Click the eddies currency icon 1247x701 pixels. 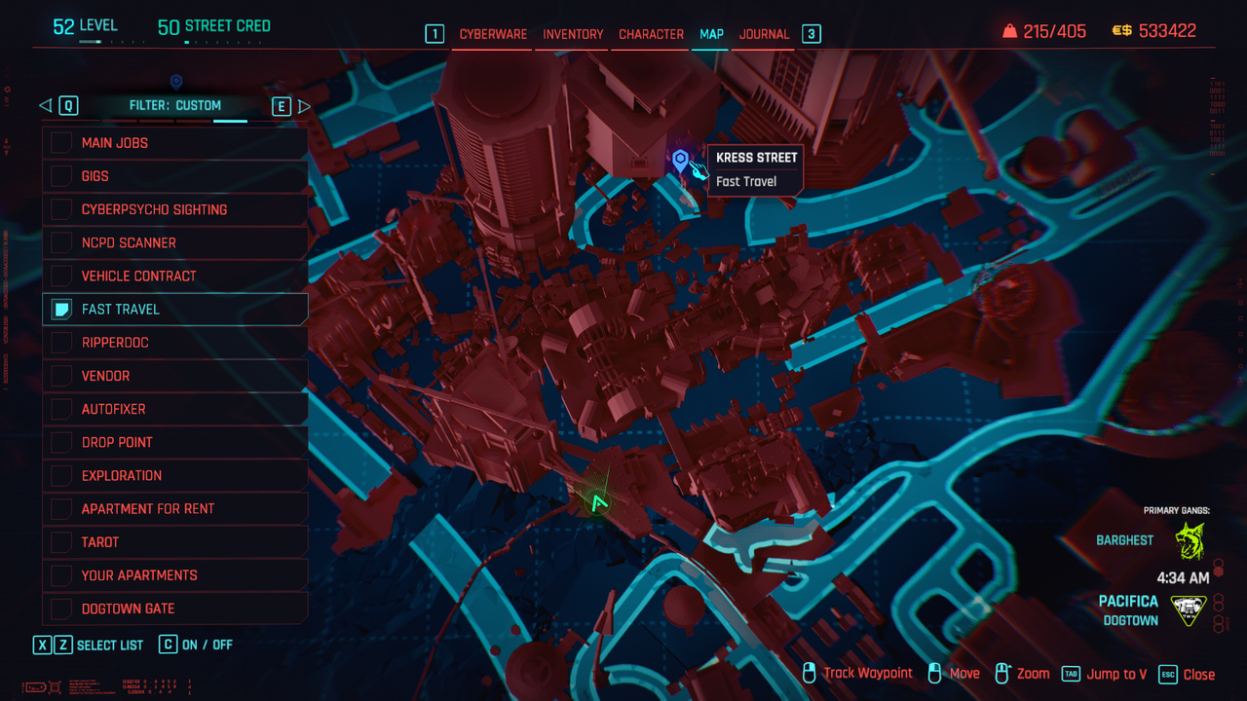click(x=1121, y=31)
